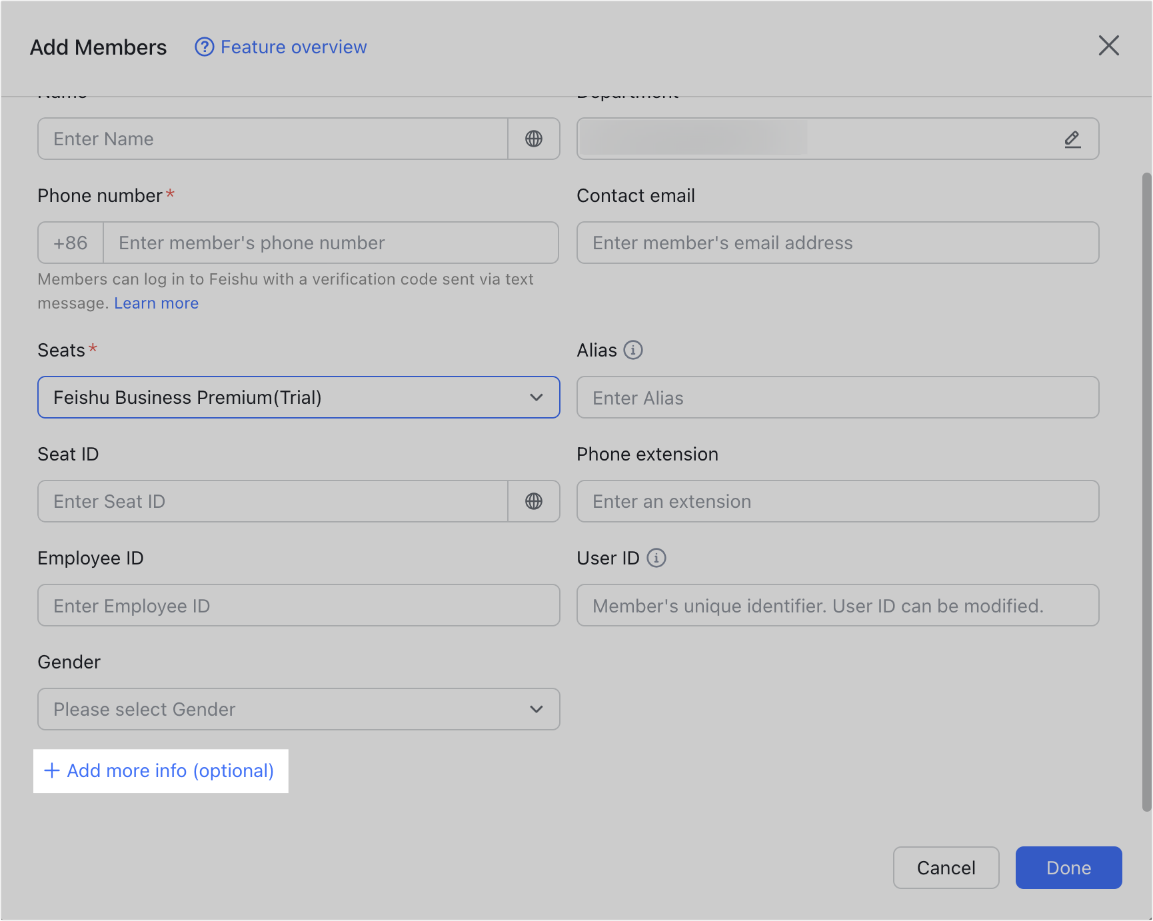Click the Cancel button
Screen dimensions: 1153x921
click(946, 868)
